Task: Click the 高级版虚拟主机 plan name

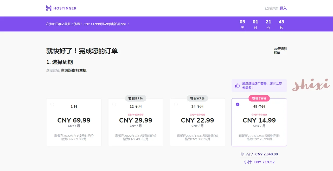Action: 74,70
